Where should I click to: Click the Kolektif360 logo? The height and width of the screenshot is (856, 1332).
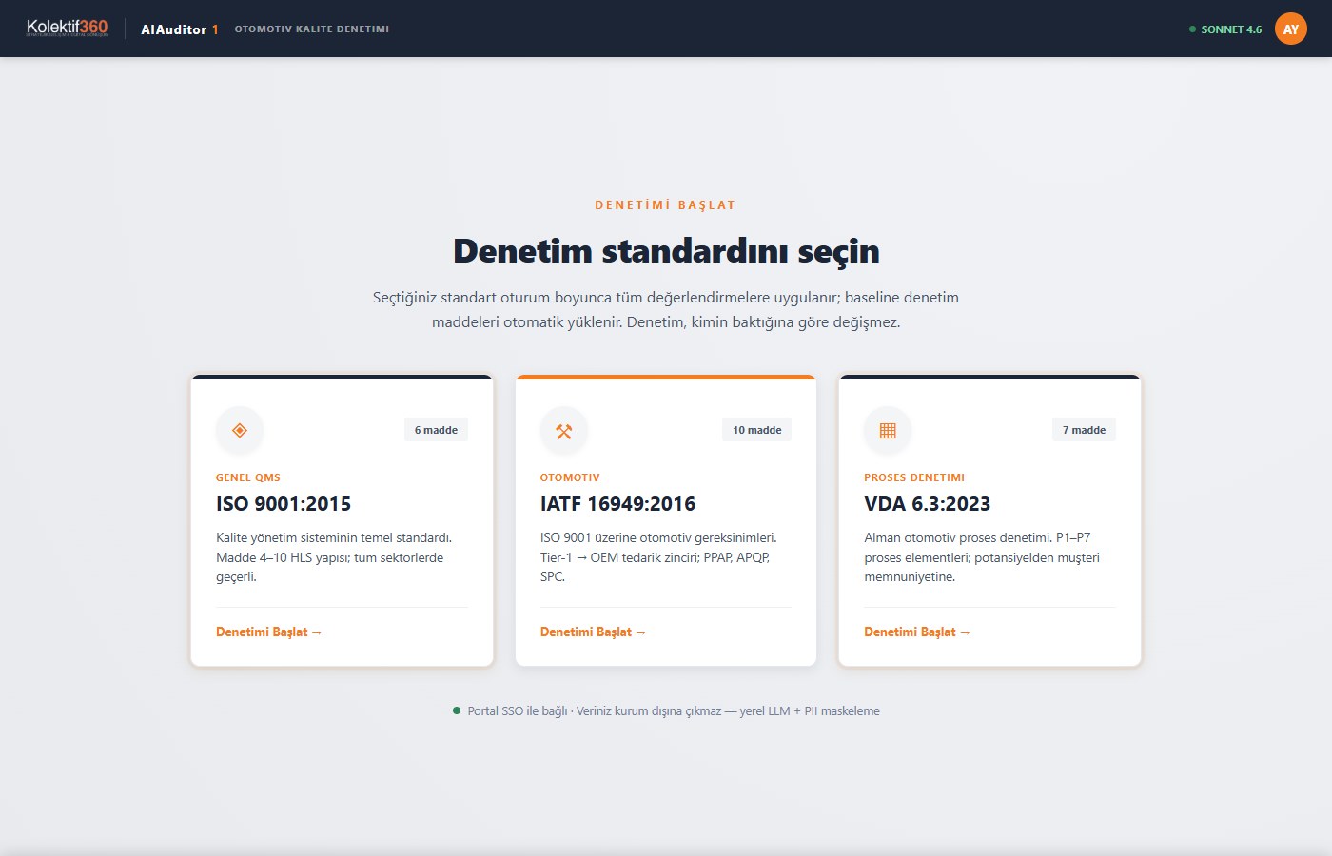point(68,28)
